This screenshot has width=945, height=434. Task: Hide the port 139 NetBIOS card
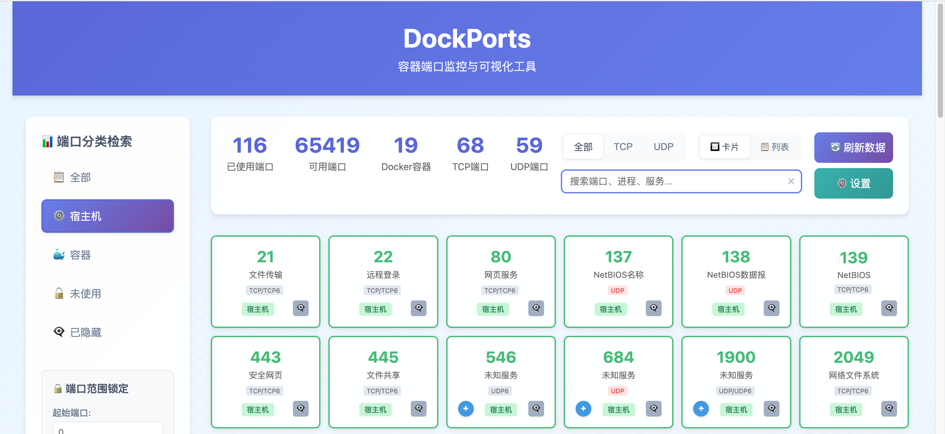click(889, 308)
